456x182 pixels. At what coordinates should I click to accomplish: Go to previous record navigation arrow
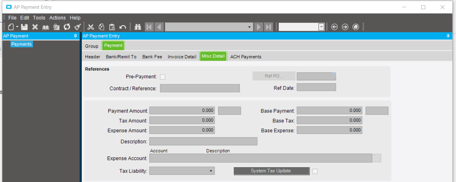tap(160, 27)
